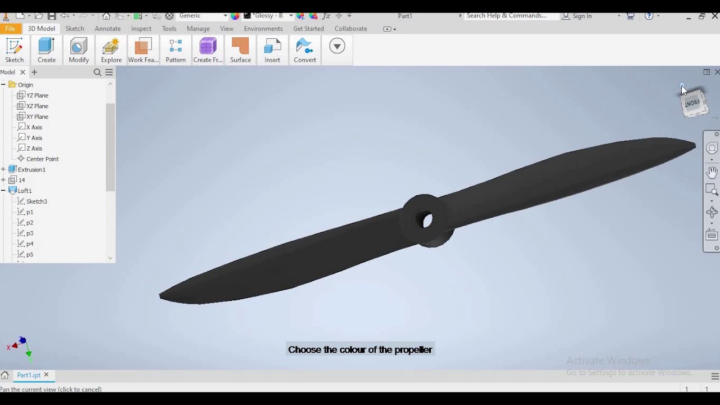
Task: Open the Explore panel
Action: pyautogui.click(x=111, y=50)
